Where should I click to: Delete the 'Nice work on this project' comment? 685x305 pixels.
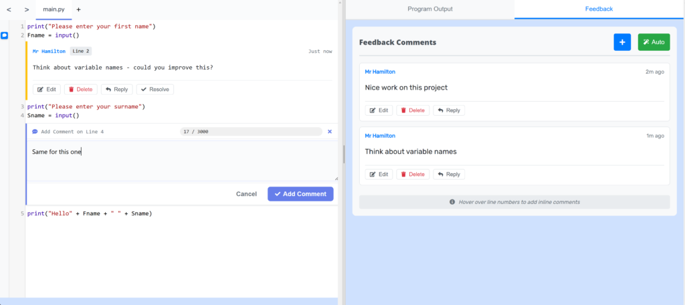[413, 110]
